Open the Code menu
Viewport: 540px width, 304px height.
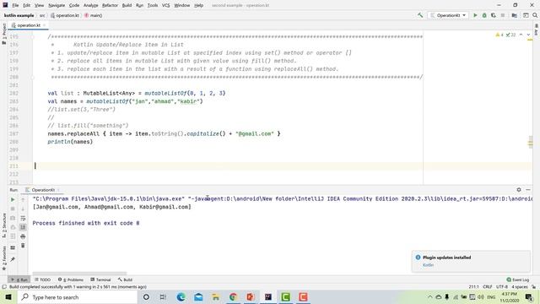point(74,5)
